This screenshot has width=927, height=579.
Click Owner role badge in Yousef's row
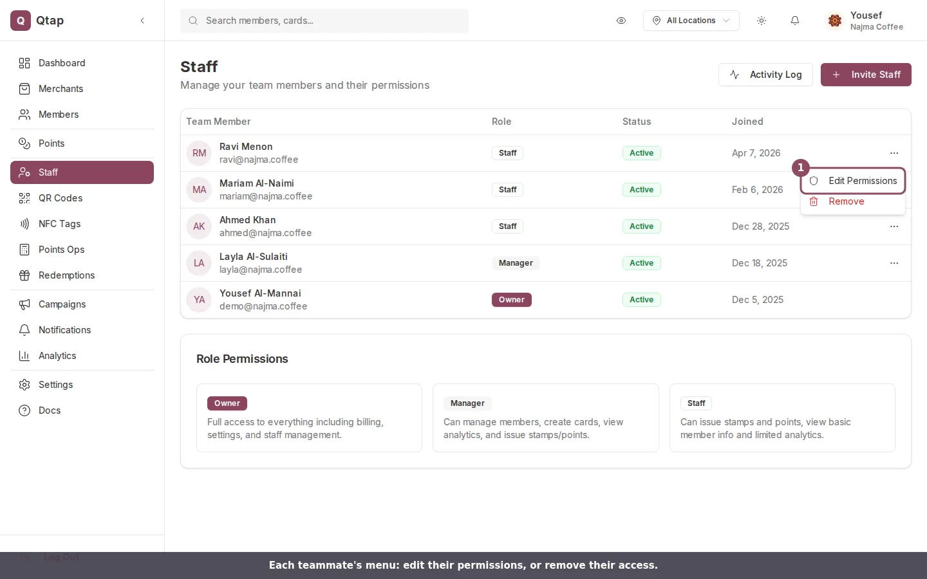coord(512,300)
